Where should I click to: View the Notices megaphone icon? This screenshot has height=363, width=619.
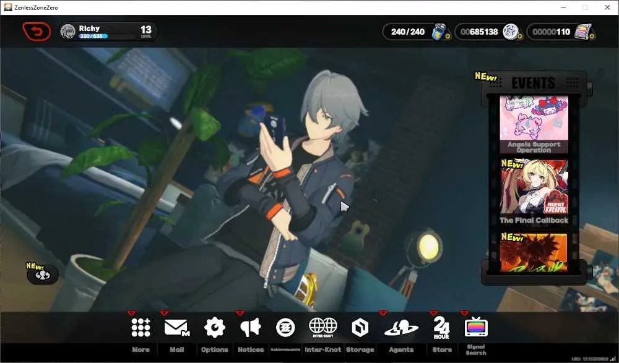[251, 328]
